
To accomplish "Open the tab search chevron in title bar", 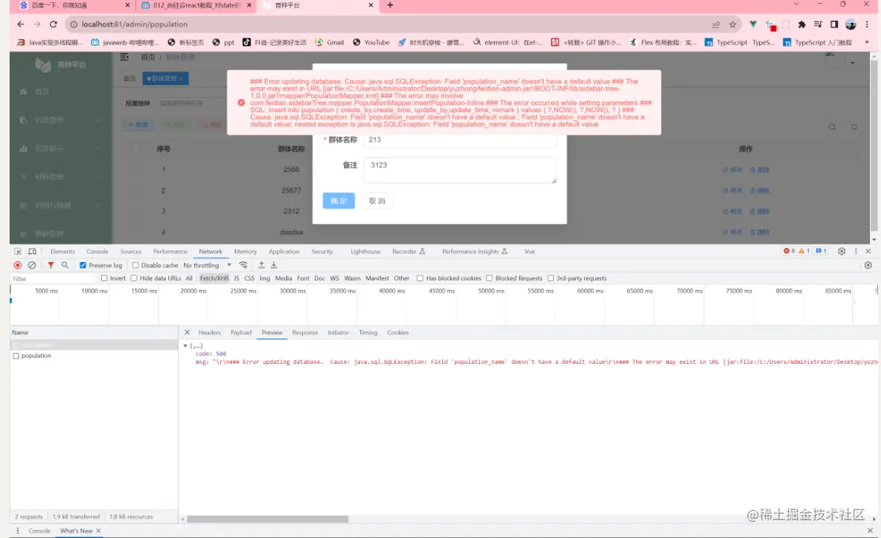I will tap(796, 4).
